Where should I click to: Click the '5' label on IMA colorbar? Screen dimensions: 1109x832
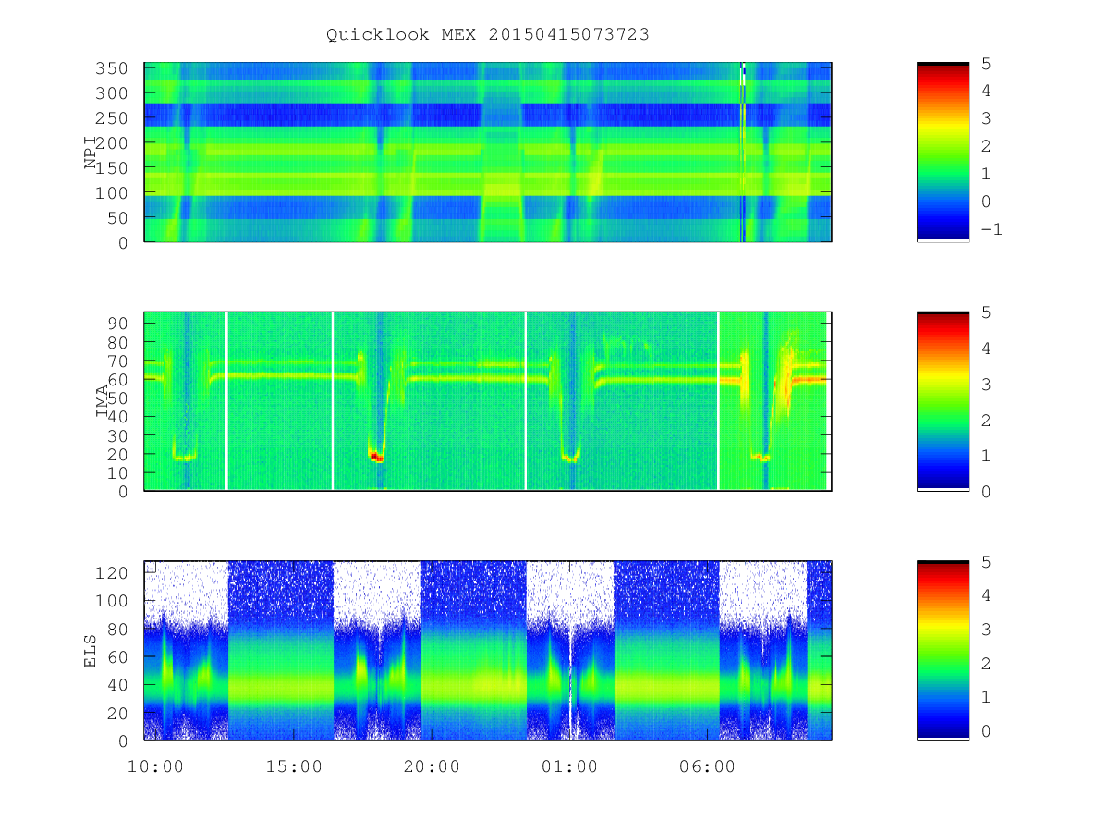[985, 312]
